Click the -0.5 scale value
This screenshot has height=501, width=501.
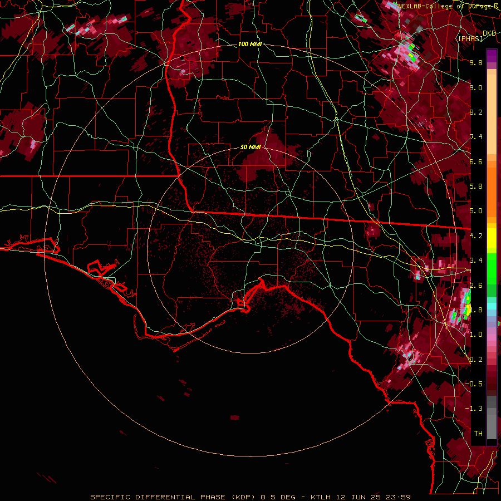click(474, 384)
